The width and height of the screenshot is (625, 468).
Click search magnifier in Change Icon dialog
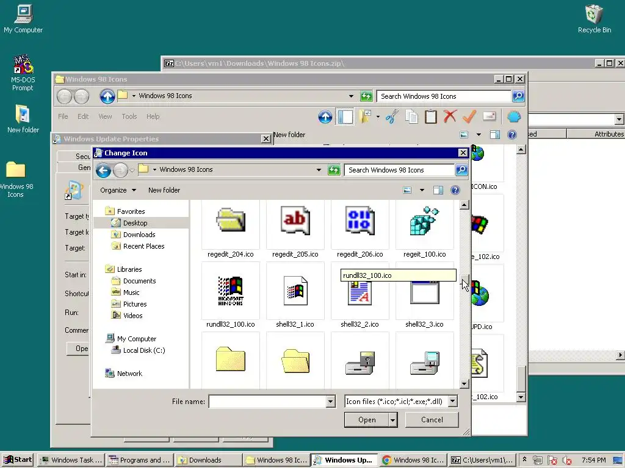tap(461, 170)
